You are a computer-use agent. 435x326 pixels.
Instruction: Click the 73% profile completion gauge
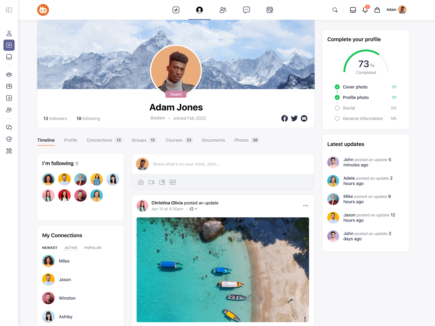click(x=366, y=63)
